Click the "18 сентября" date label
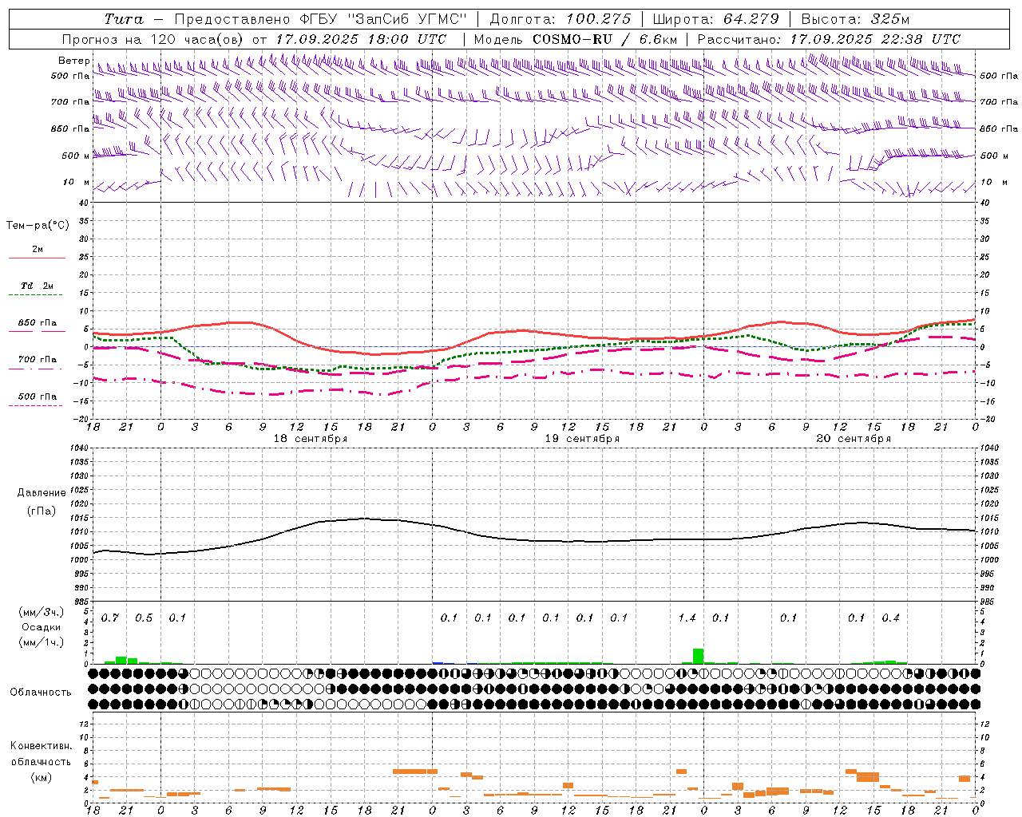 (x=310, y=439)
